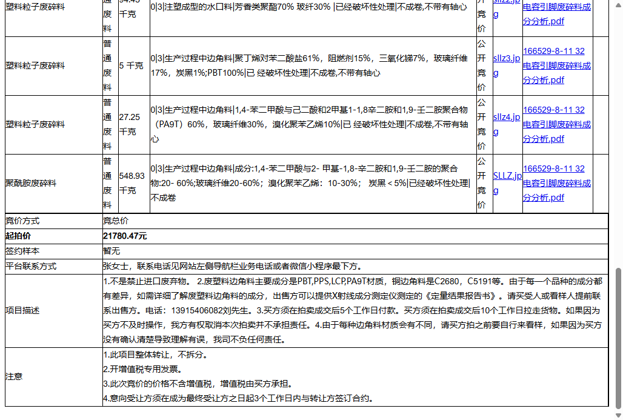Select the starting price 21780.47元
The image size is (623, 420).
point(125,236)
